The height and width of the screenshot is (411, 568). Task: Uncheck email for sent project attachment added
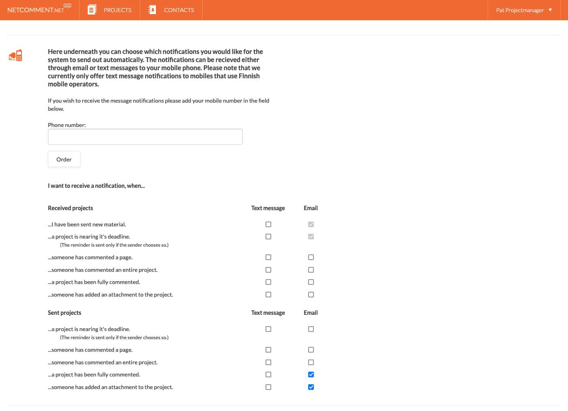[x=311, y=387]
